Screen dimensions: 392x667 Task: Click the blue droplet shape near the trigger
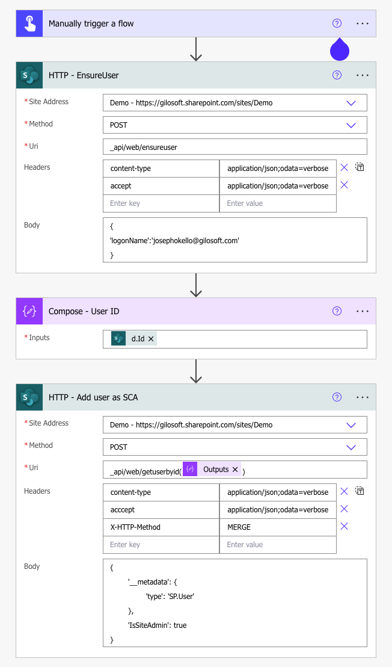pyautogui.click(x=339, y=51)
